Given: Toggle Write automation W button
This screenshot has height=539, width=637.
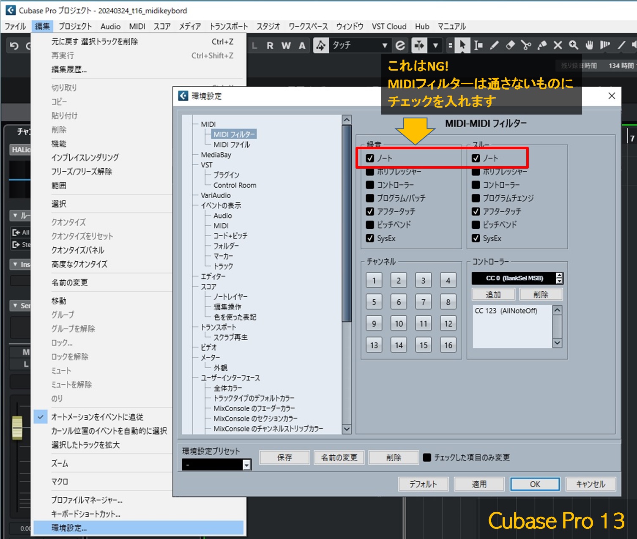Looking at the screenshot, I should (x=286, y=46).
